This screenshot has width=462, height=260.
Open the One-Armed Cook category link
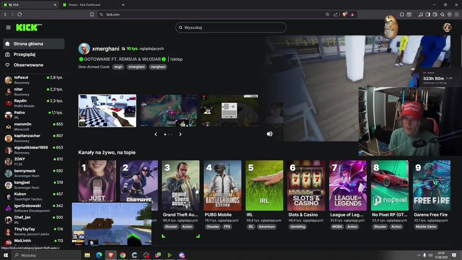(94, 67)
